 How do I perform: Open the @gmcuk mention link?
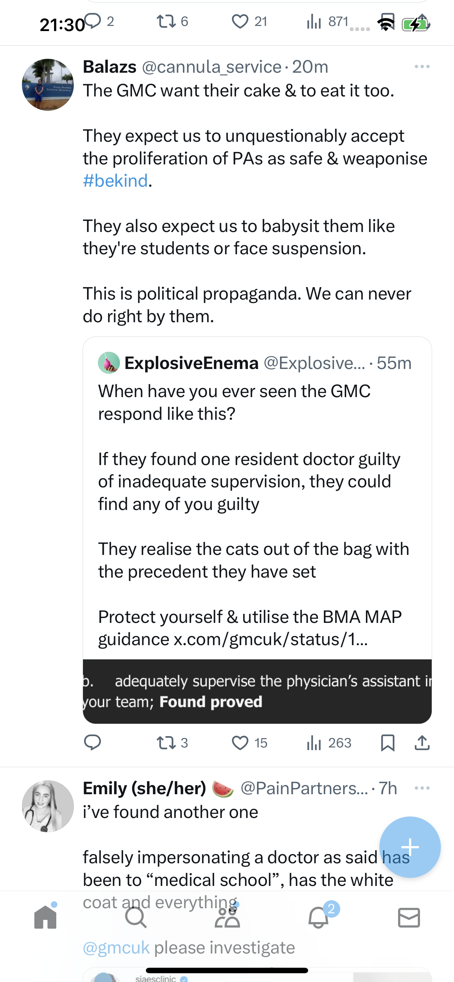click(116, 947)
